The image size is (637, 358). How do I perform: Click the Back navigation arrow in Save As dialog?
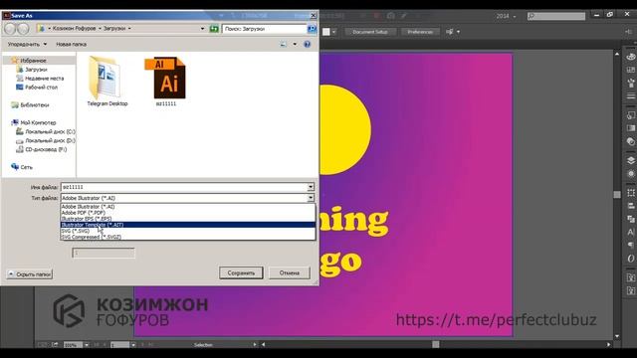click(x=10, y=29)
